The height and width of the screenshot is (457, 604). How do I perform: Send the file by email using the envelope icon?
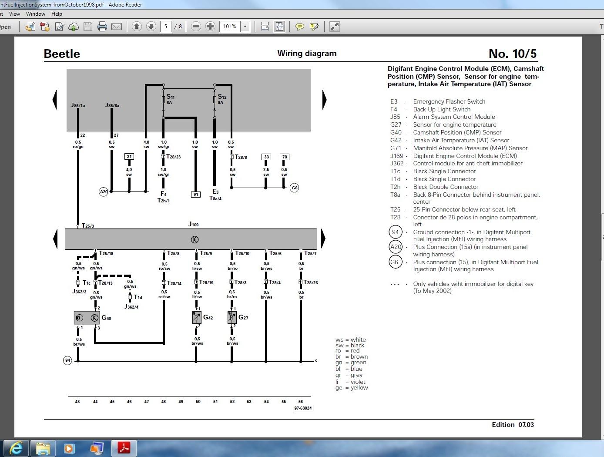tap(117, 27)
